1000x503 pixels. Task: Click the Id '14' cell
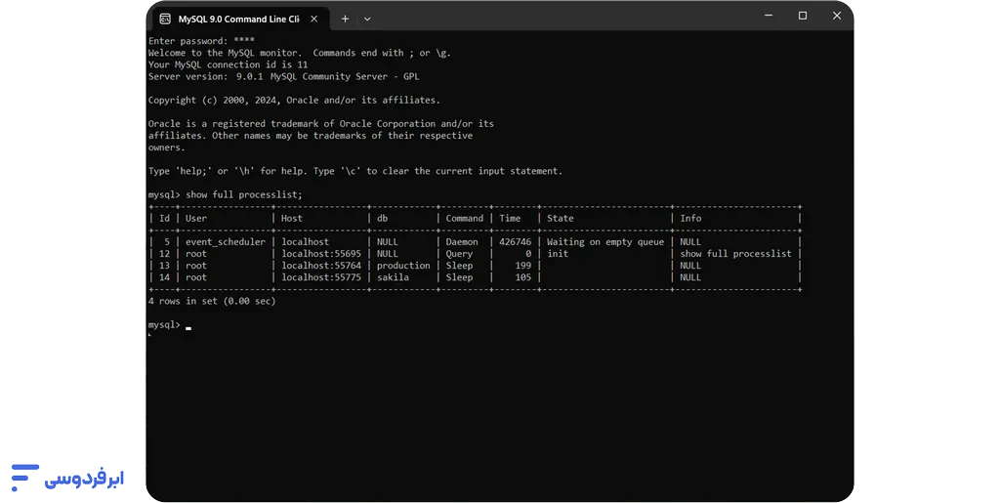coord(164,277)
